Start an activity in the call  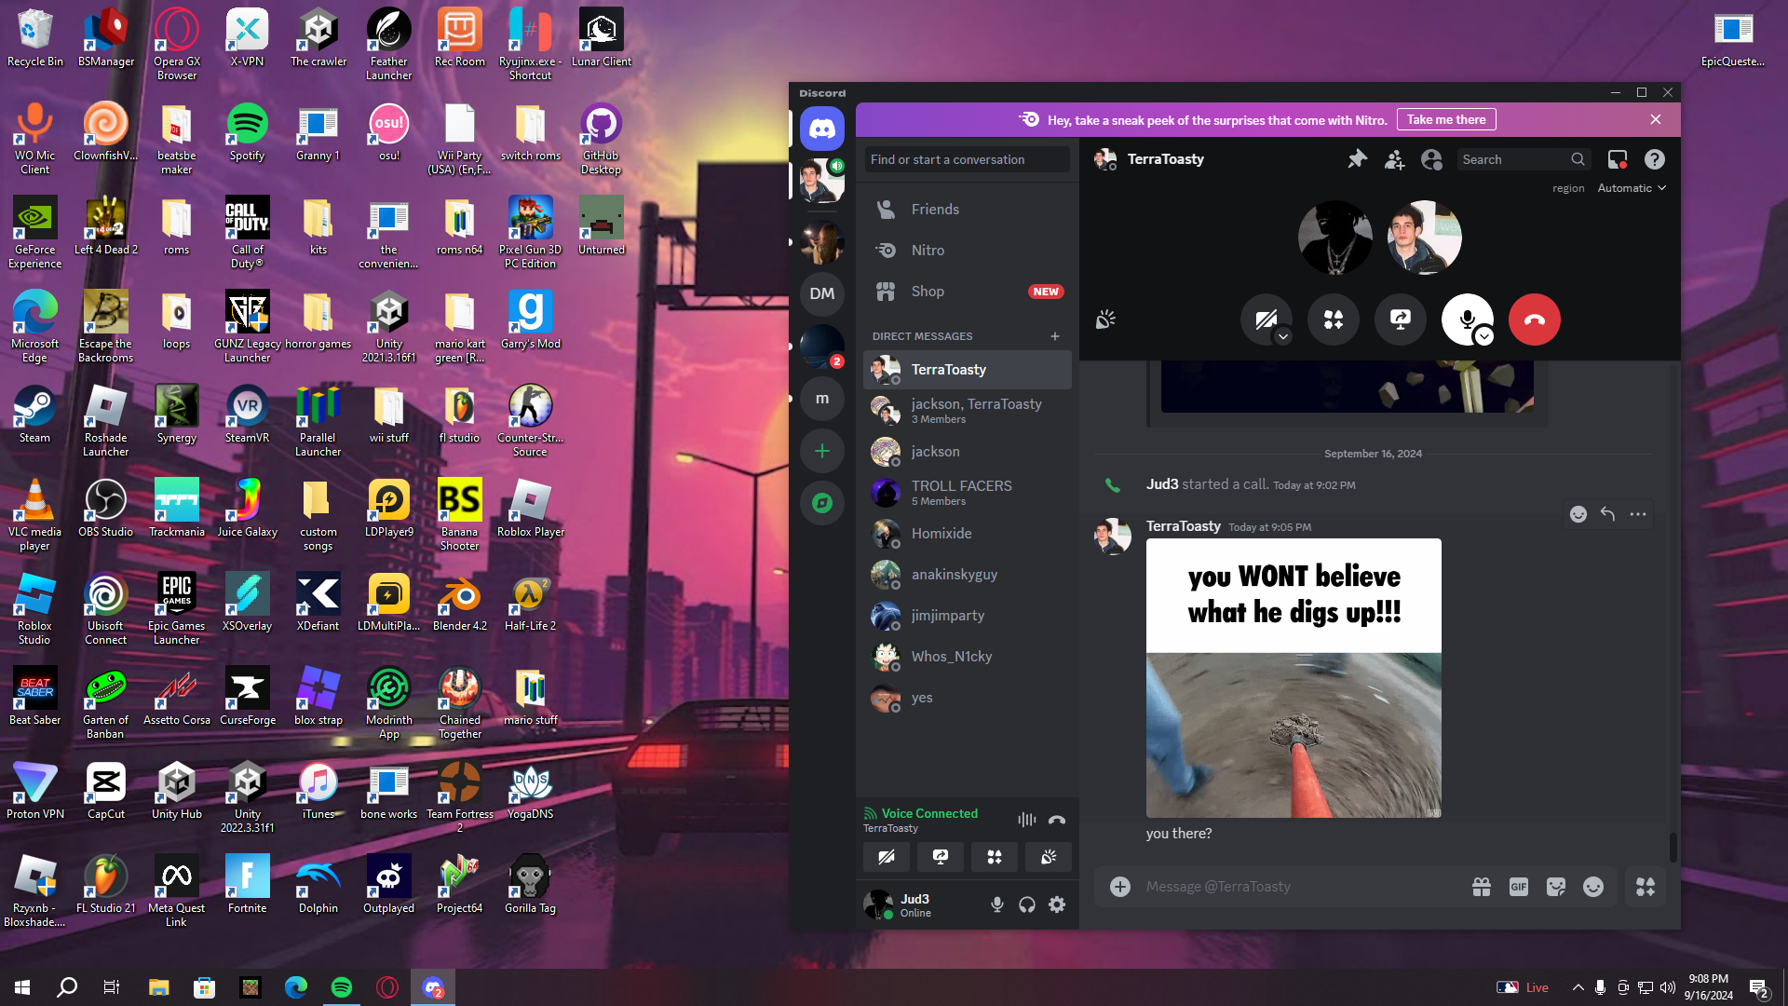pos(1334,319)
